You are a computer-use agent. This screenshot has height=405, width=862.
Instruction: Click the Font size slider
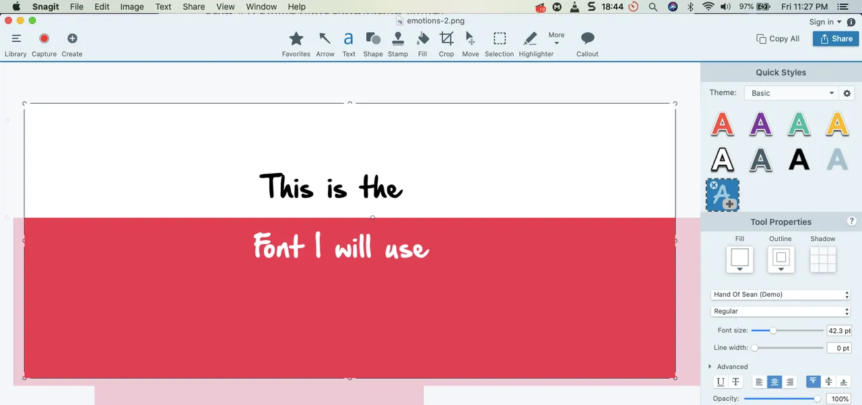click(787, 330)
